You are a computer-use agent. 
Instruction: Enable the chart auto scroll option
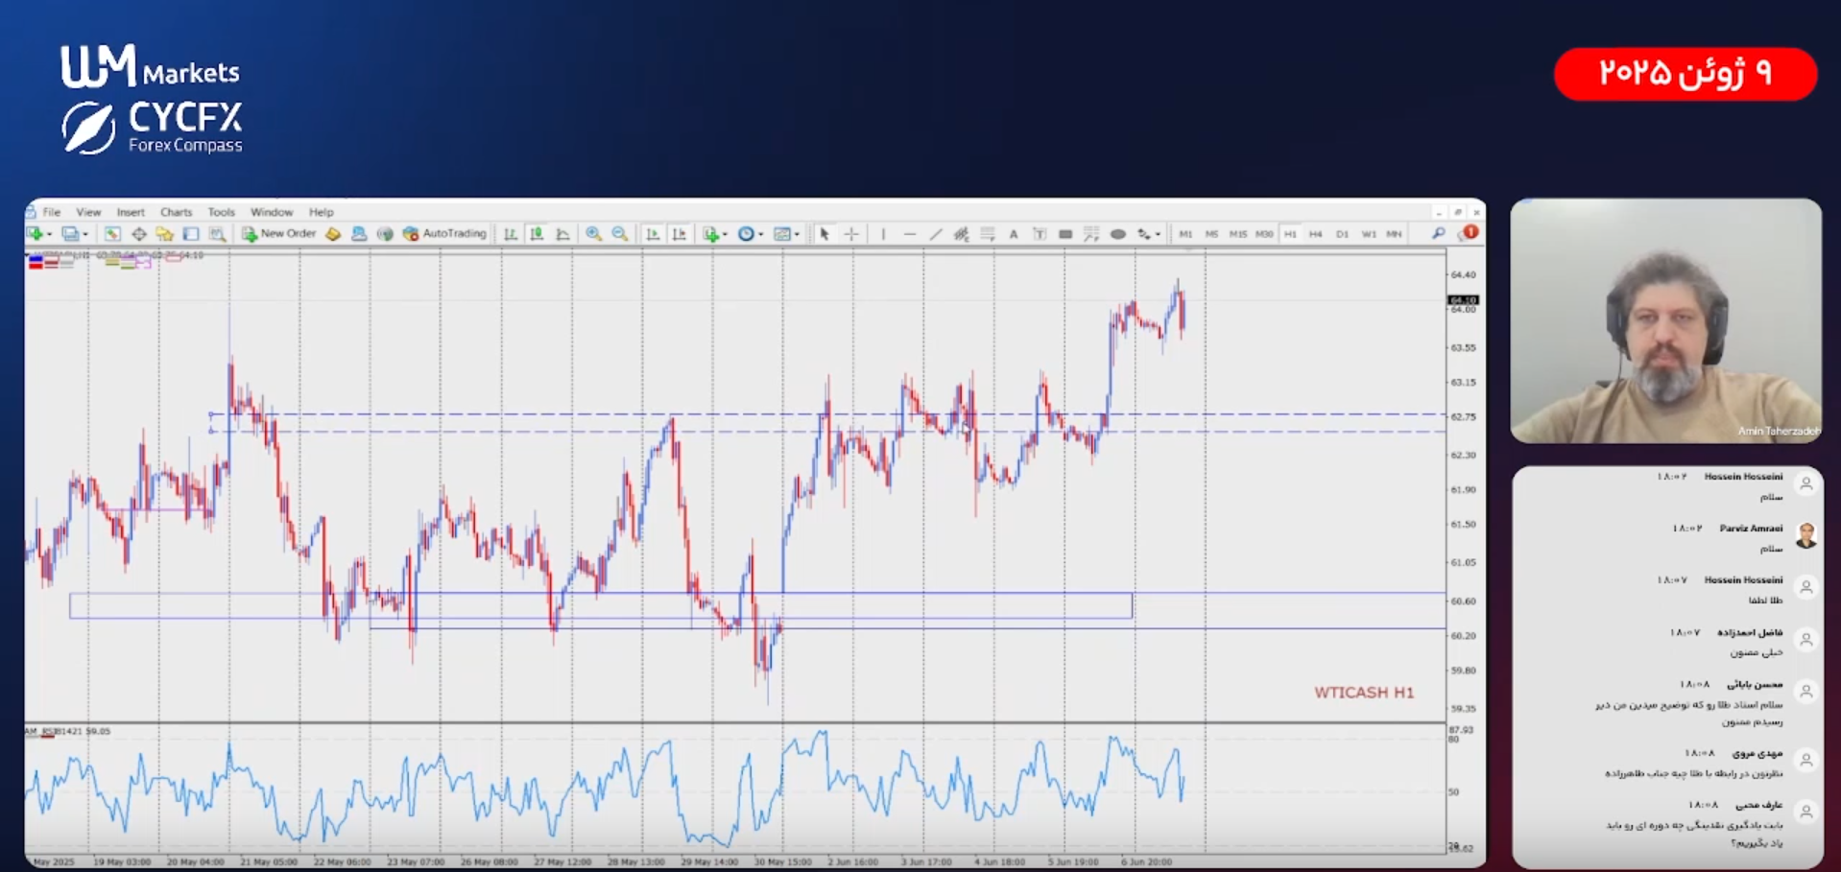tap(653, 234)
